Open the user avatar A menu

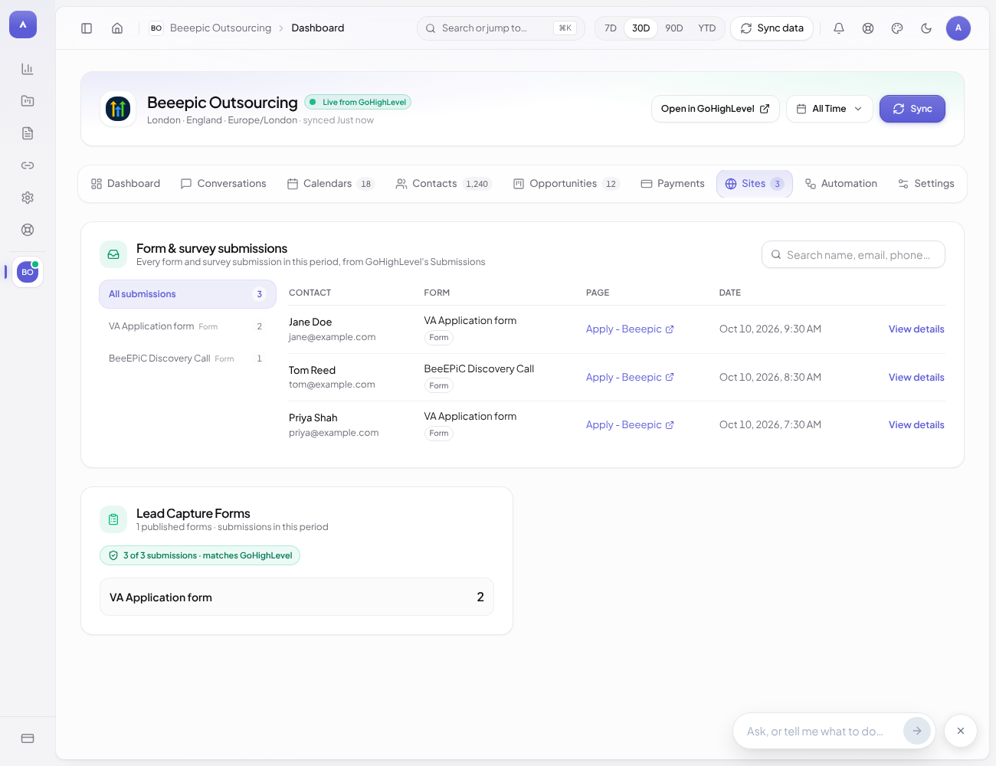tap(958, 28)
